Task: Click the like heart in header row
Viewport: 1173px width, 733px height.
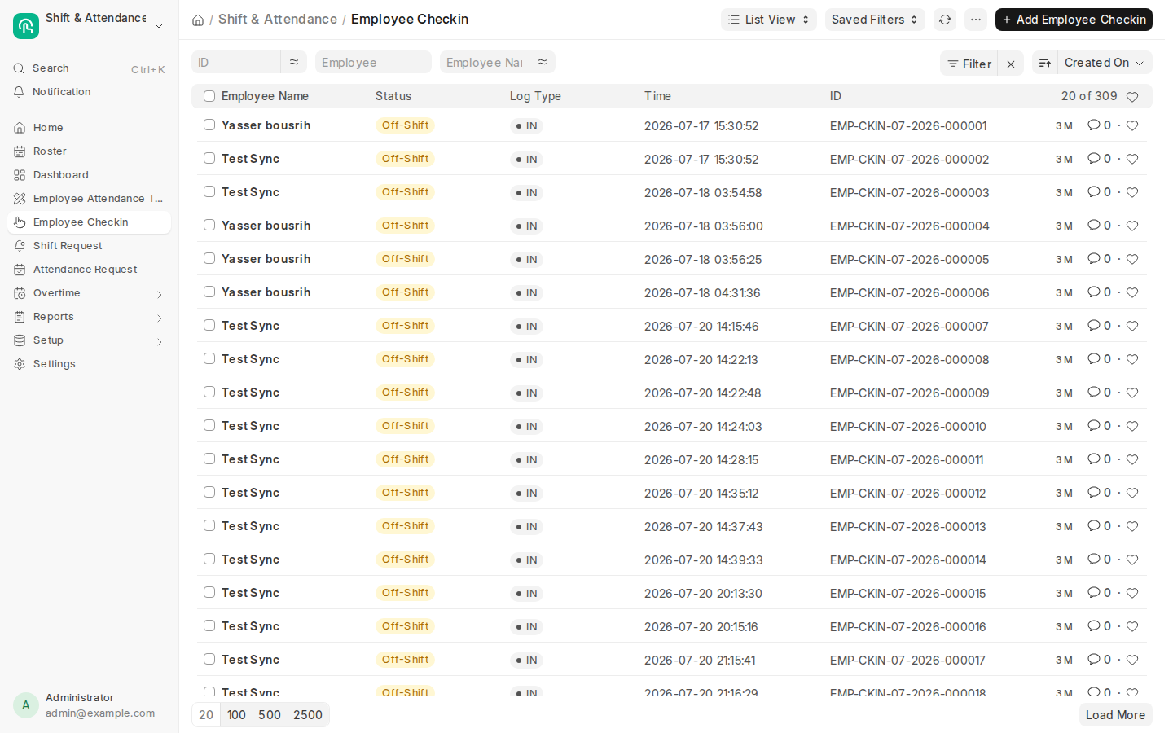Action: coord(1132,97)
